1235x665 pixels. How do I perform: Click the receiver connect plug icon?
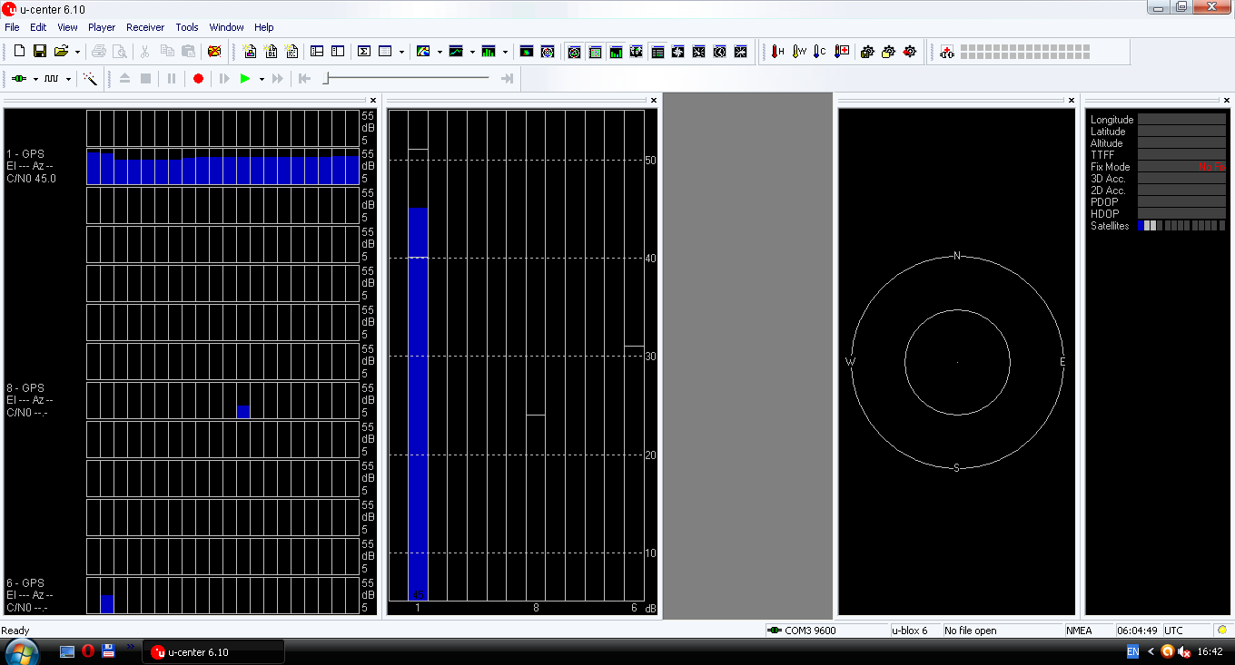pos(18,79)
